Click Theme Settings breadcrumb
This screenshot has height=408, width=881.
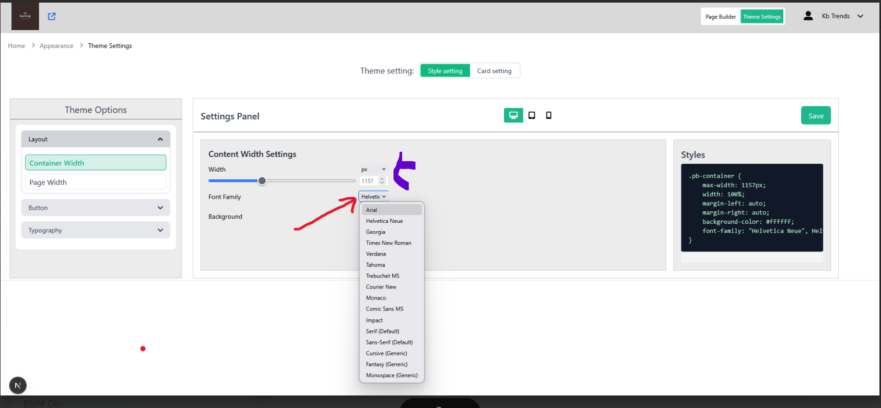(110, 46)
